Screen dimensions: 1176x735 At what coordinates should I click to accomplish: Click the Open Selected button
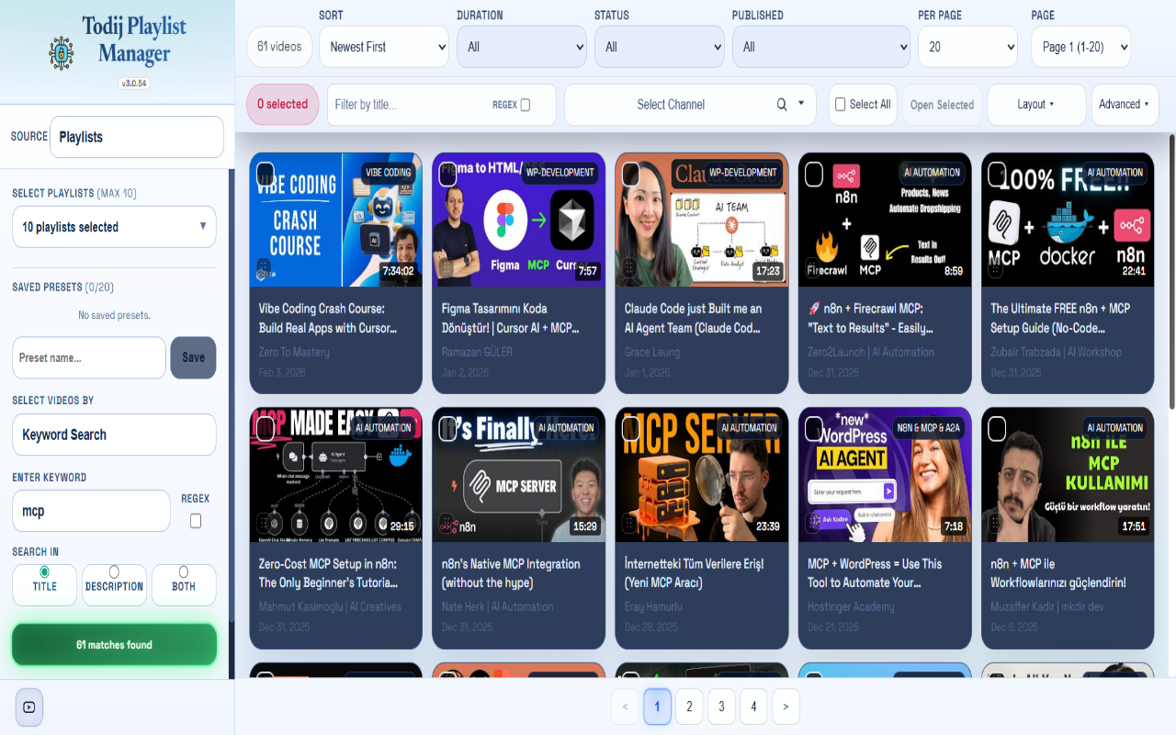coord(942,105)
